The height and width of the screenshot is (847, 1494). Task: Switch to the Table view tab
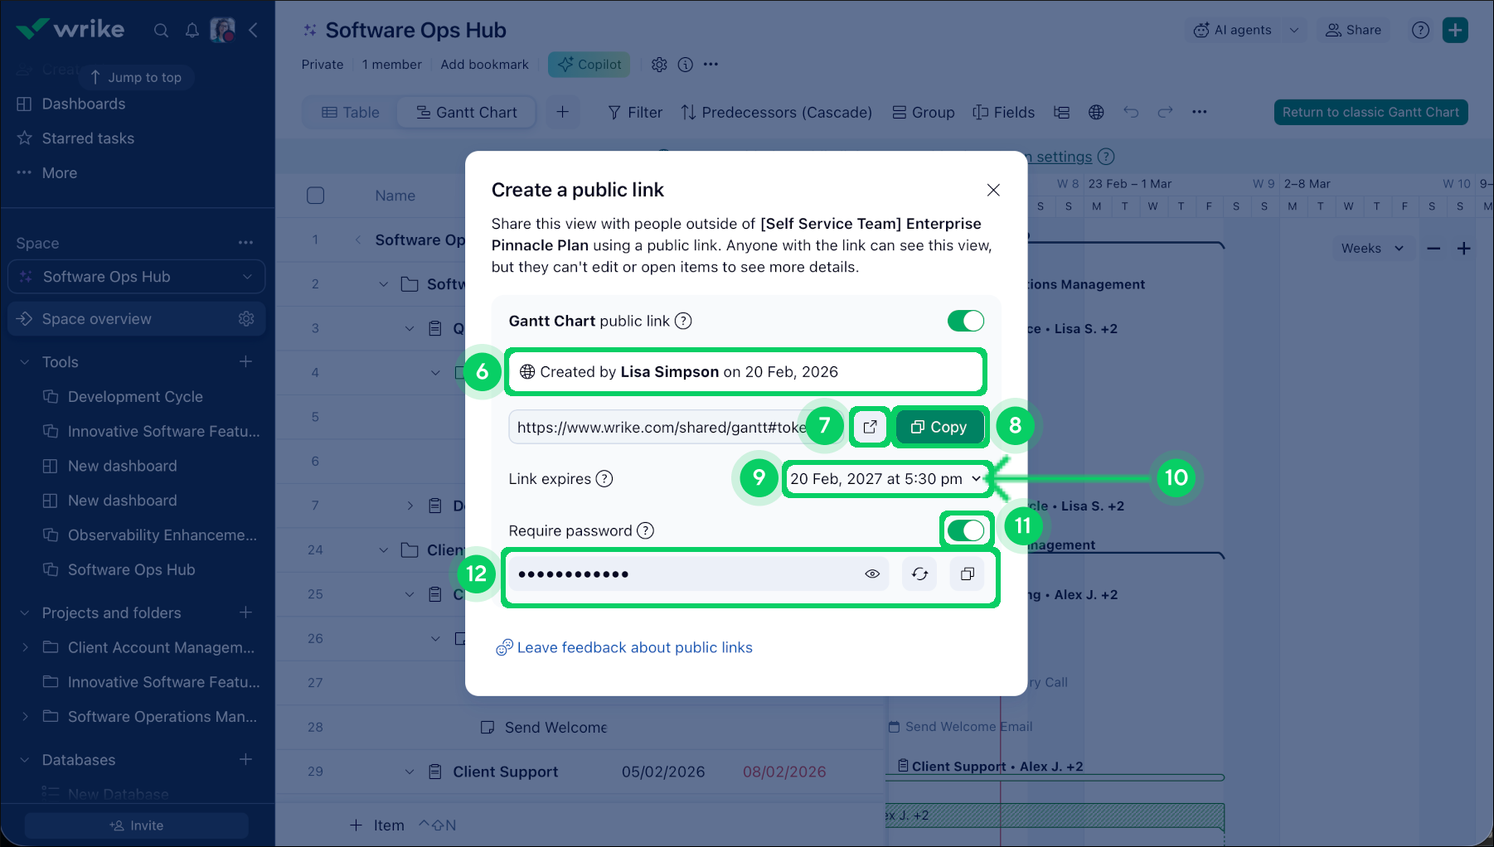coord(350,112)
